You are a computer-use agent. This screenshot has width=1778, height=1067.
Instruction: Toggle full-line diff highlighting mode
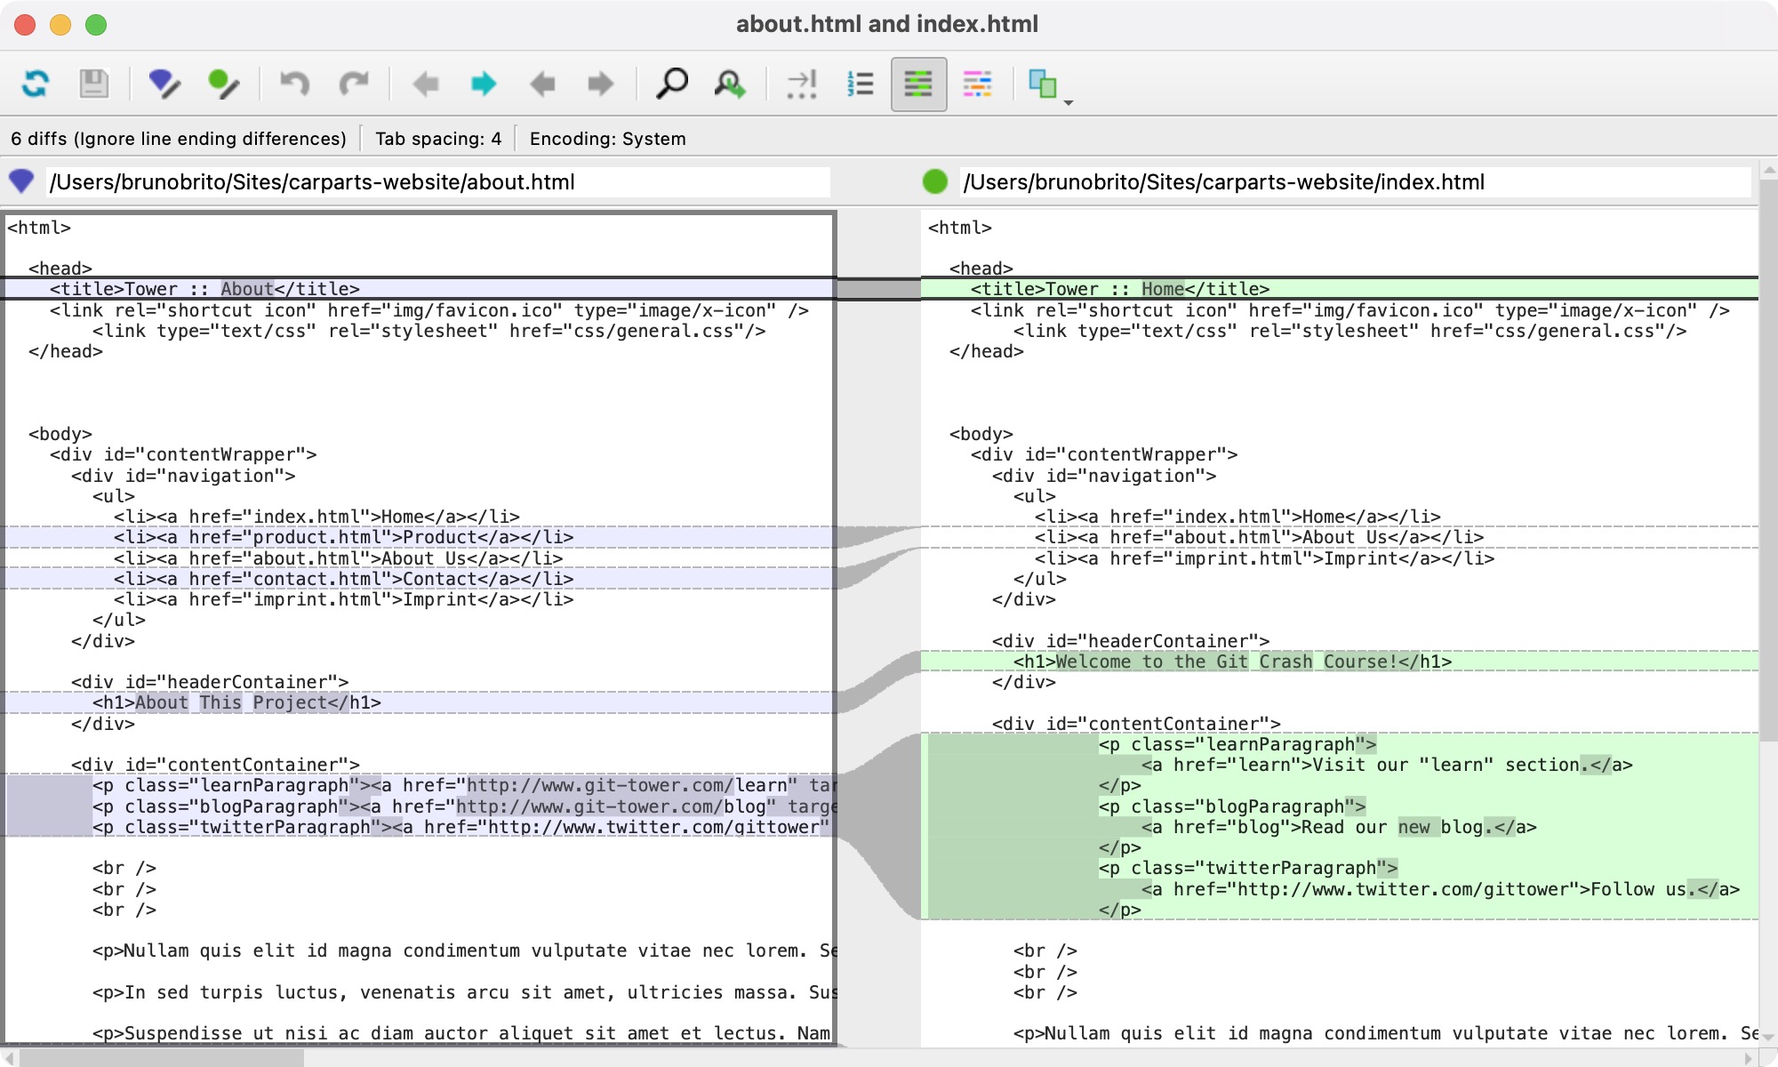(x=919, y=84)
